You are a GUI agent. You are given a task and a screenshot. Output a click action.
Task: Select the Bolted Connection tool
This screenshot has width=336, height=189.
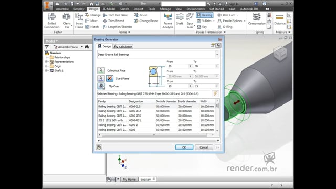point(51,20)
